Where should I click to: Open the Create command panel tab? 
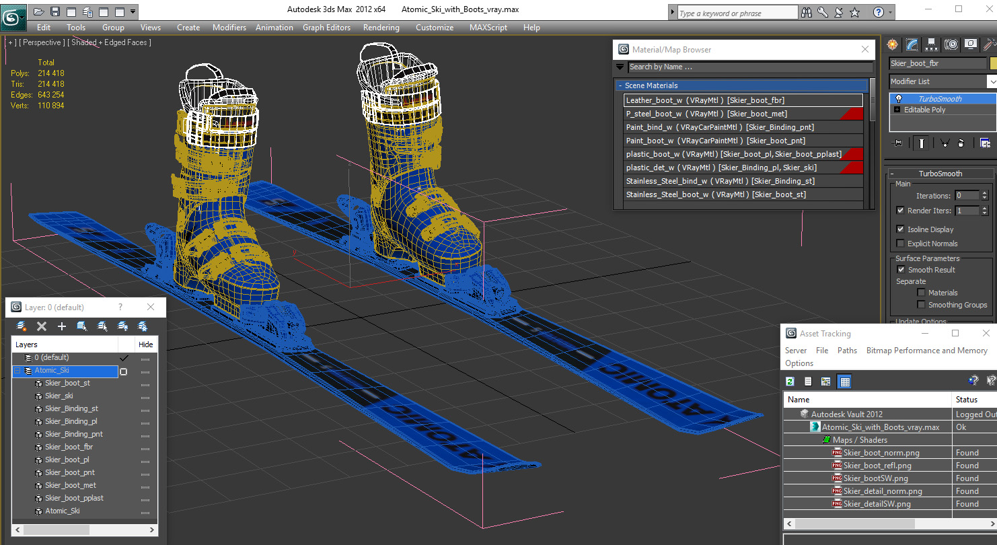(893, 44)
